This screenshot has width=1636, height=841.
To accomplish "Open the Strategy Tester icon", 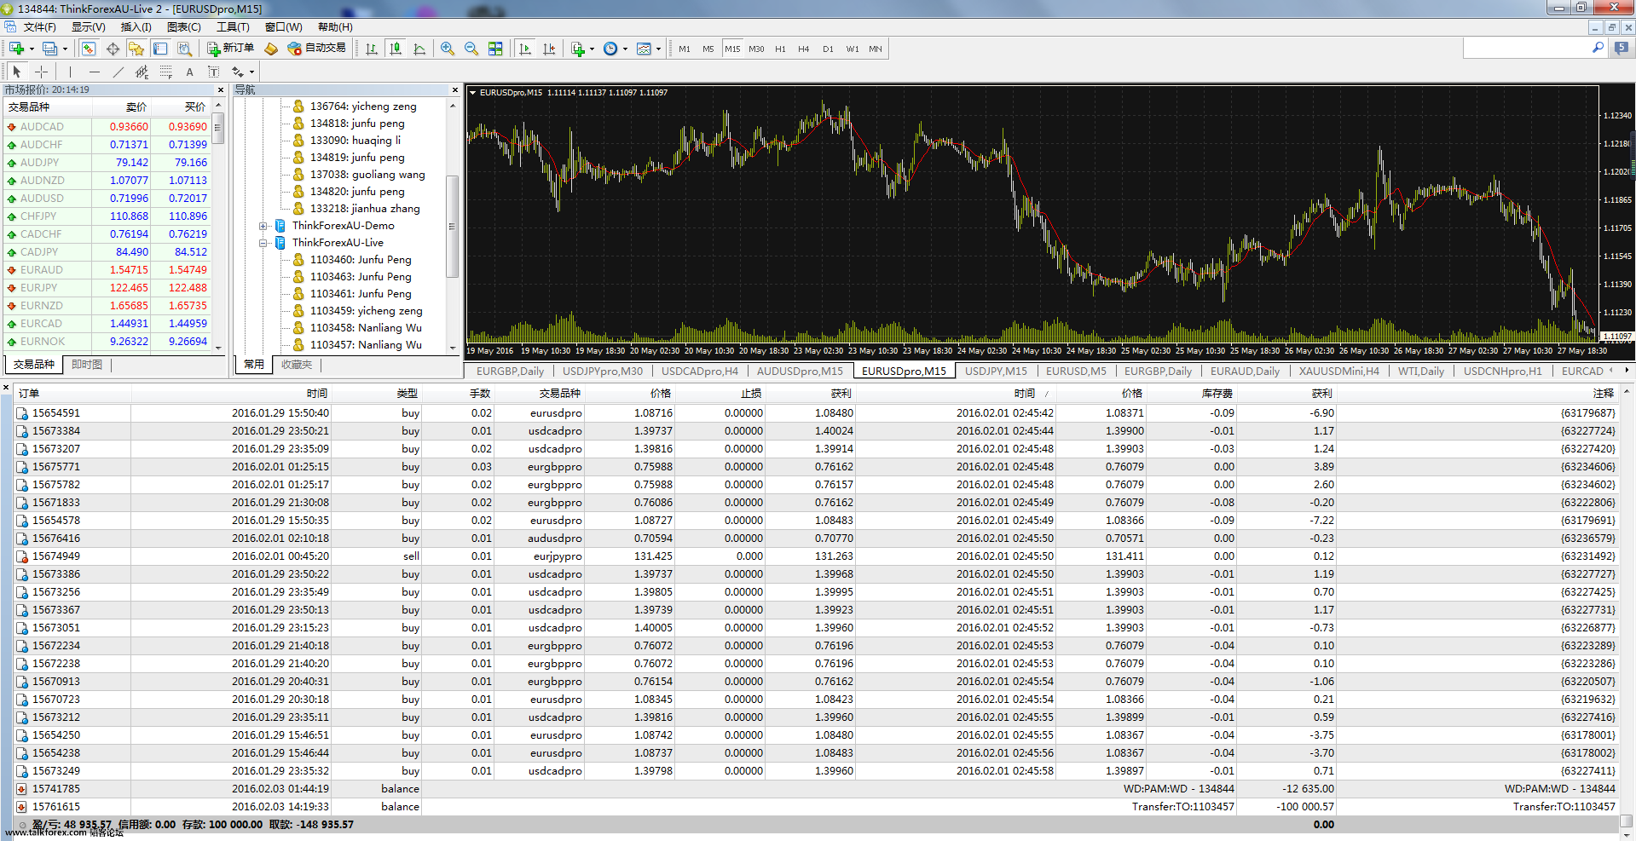I will click(x=184, y=49).
